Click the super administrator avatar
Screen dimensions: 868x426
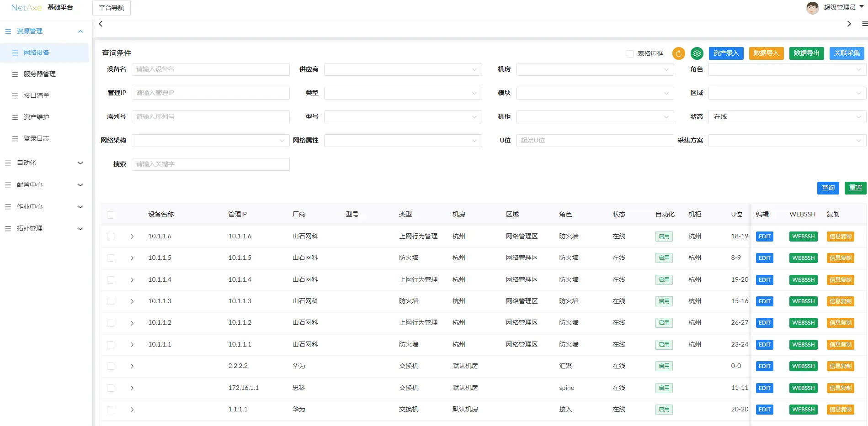tap(813, 8)
